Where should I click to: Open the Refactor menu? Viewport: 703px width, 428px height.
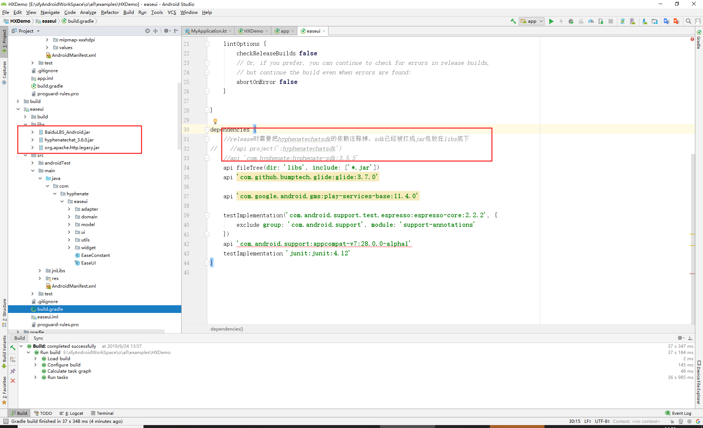point(110,12)
